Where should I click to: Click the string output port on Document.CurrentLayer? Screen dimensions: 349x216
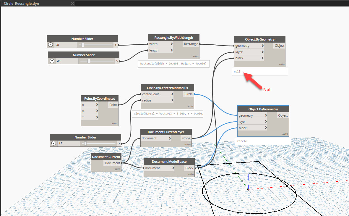click(186, 138)
